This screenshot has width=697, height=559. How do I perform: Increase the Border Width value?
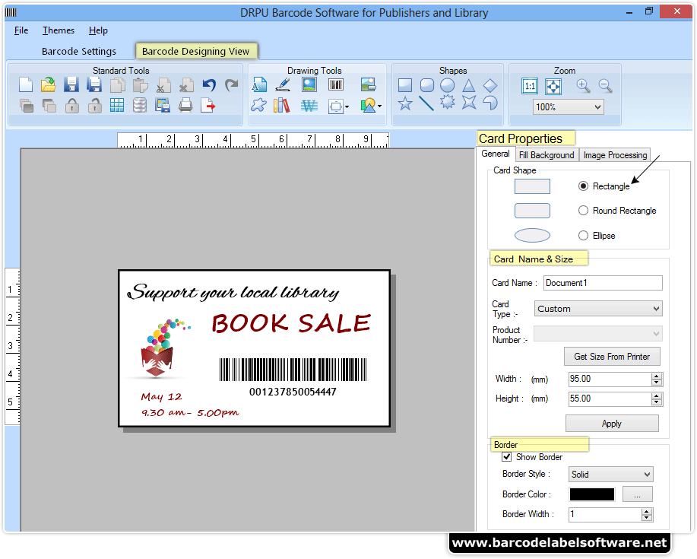(647, 511)
